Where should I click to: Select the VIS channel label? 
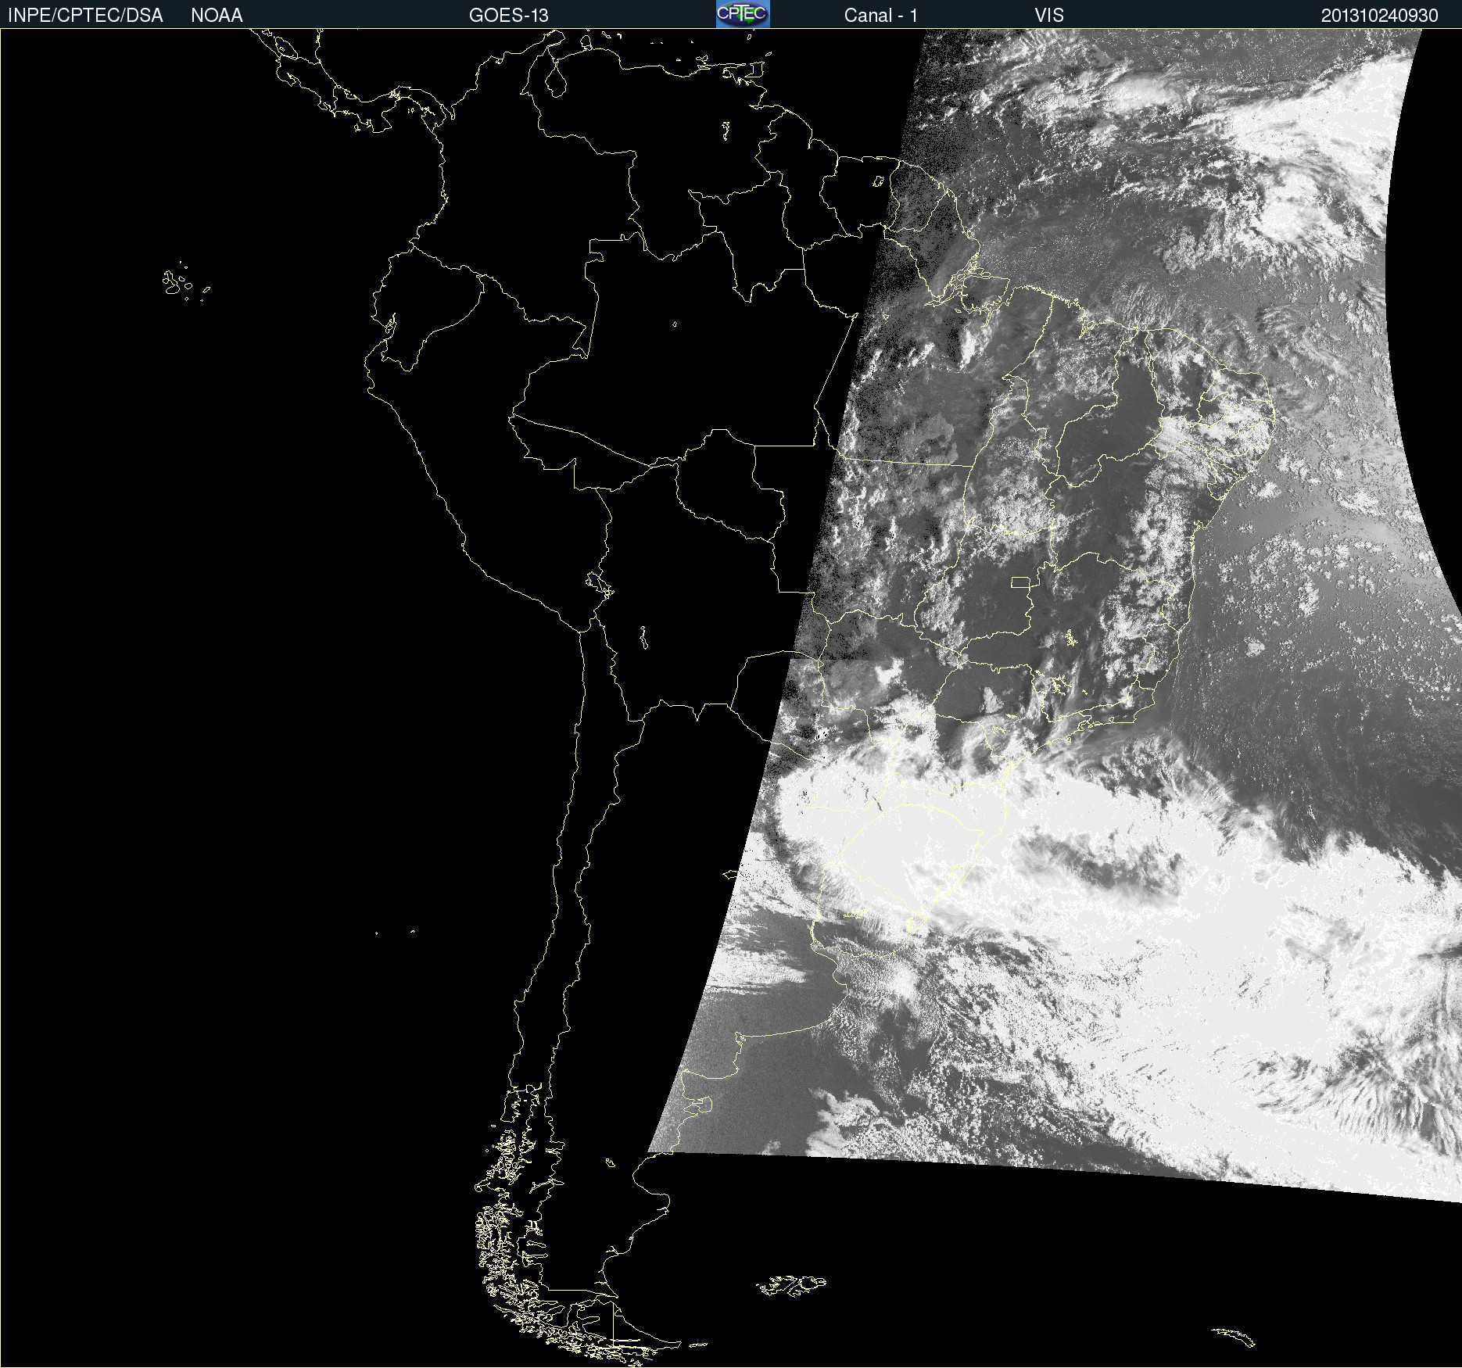pos(1049,16)
